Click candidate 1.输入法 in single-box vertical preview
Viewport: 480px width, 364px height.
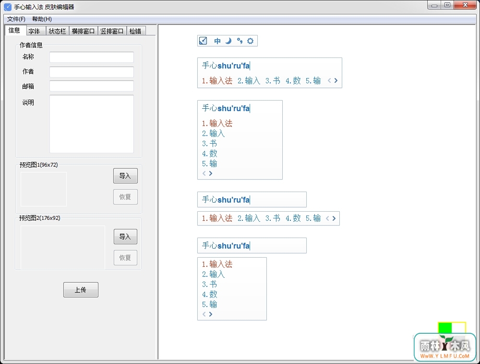(x=217, y=123)
